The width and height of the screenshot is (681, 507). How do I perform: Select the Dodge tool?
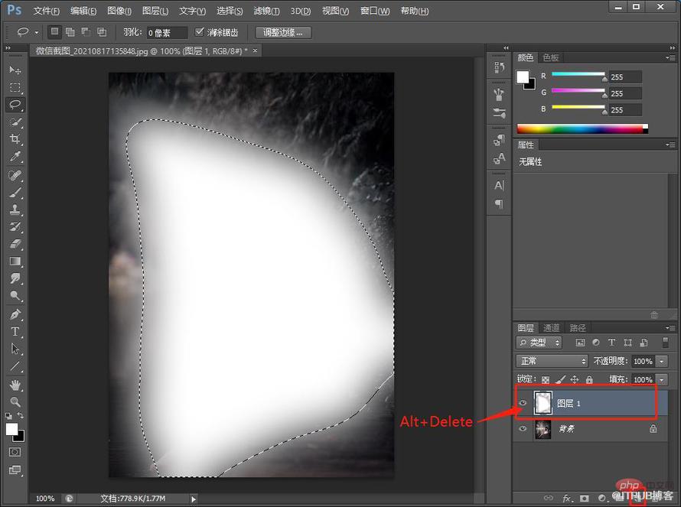[15, 296]
